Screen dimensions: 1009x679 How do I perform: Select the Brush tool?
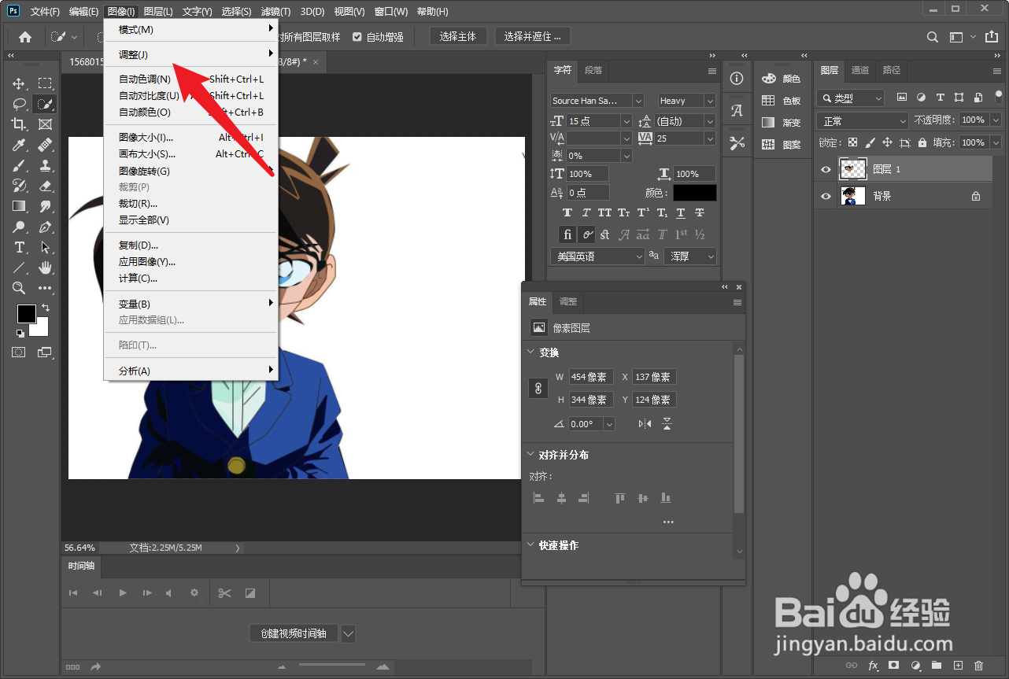coord(19,165)
